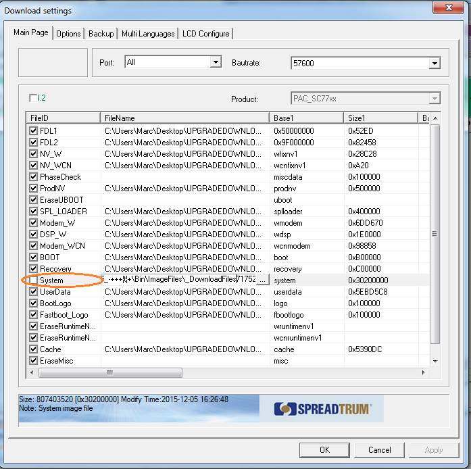471x469 pixels.
Task: Toggle the wcnruntimenv1 EraseRuntimeN checkbox
Action: click(33, 338)
